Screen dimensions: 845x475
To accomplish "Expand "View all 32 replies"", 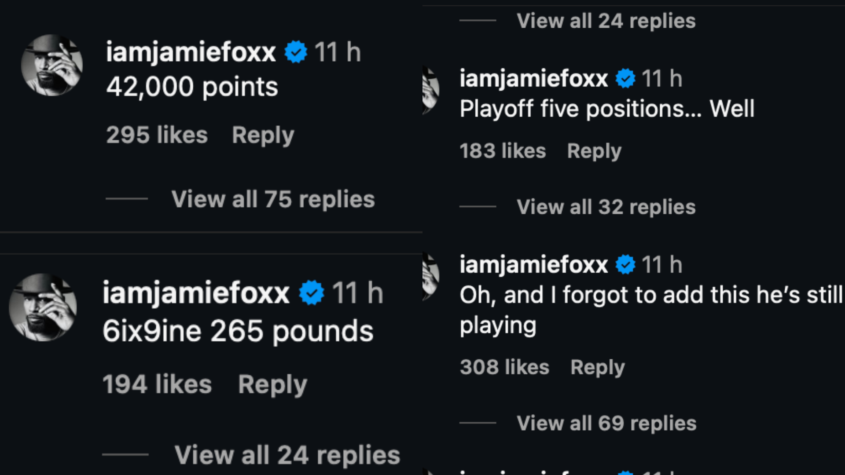I will click(x=606, y=207).
